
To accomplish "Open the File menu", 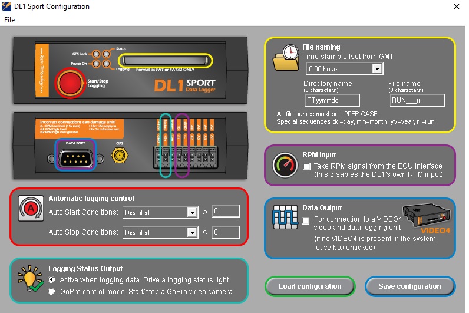I will pos(9,19).
